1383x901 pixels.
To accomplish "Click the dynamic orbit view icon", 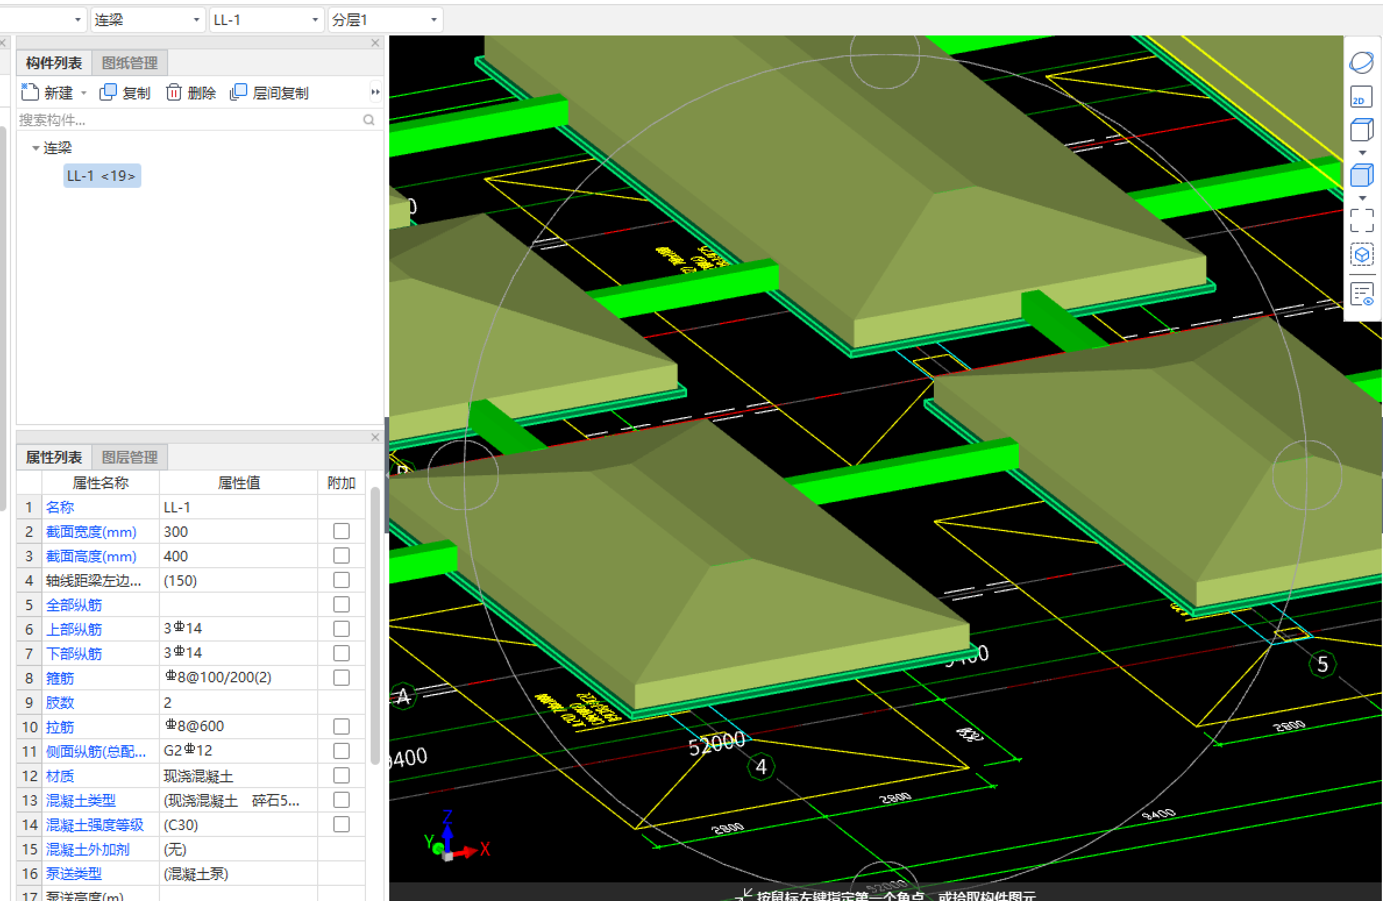I will pos(1361,62).
